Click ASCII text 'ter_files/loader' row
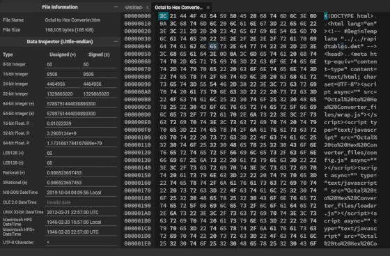 350,206
